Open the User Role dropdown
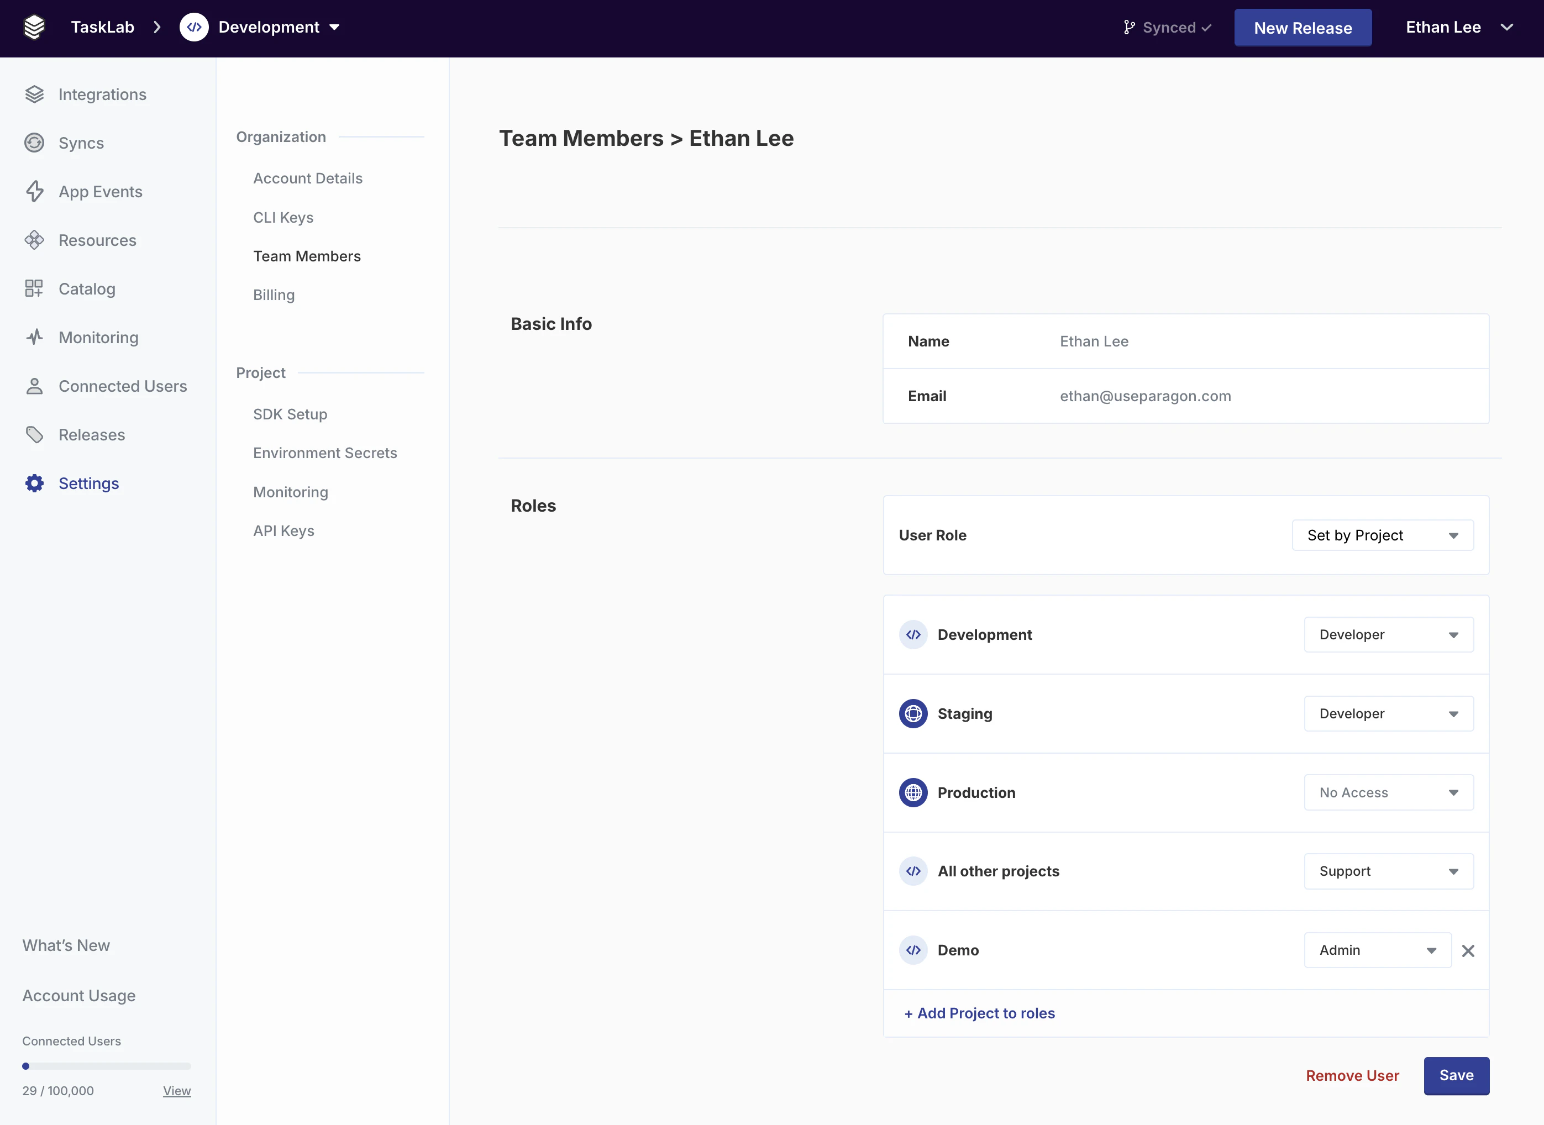This screenshot has height=1125, width=1544. 1382,535
